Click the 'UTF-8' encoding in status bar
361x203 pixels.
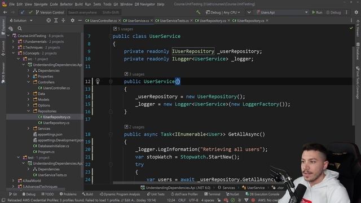(193, 200)
